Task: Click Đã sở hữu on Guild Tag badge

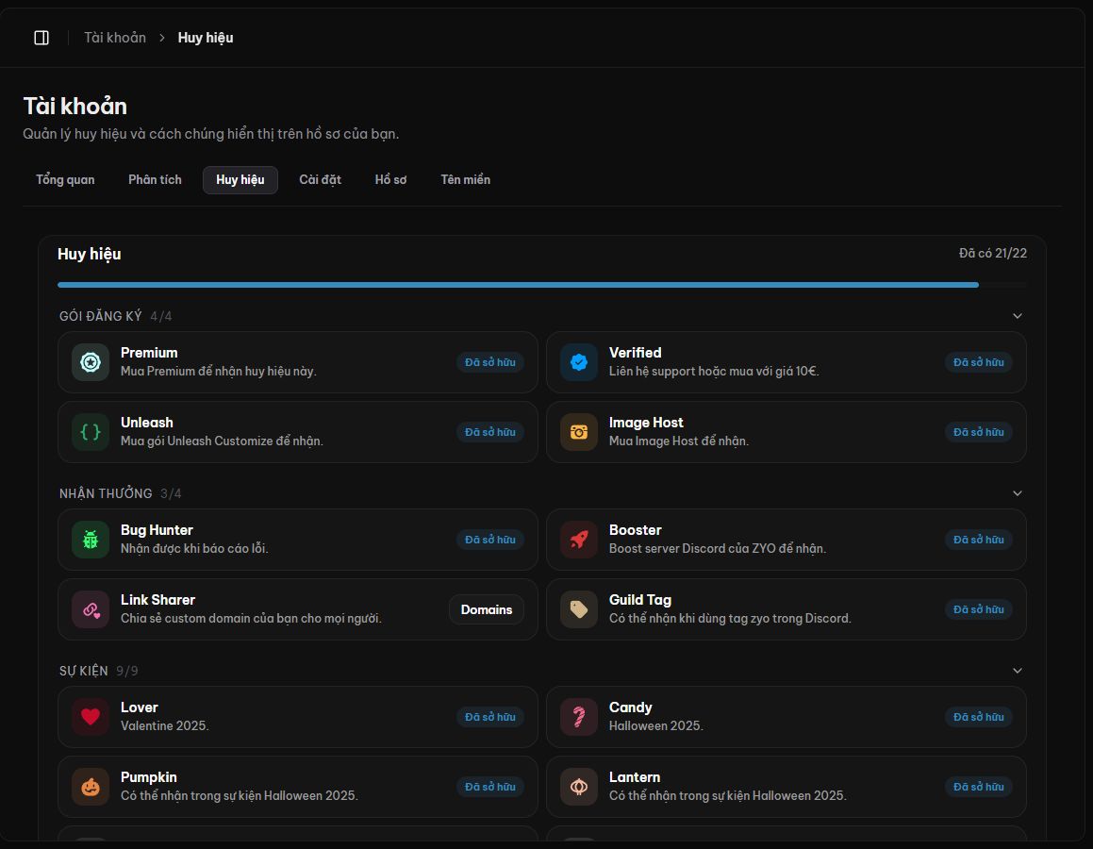Action: click(x=979, y=609)
